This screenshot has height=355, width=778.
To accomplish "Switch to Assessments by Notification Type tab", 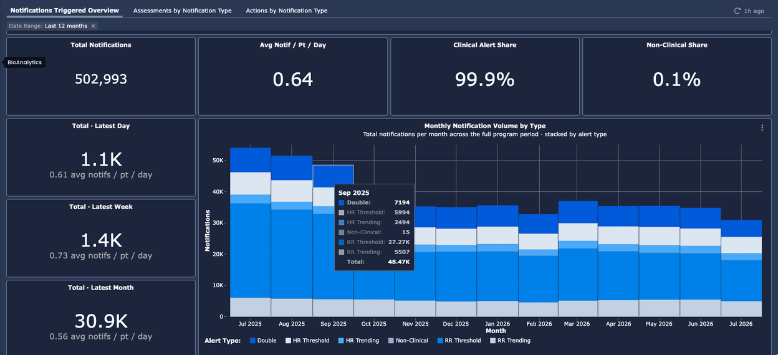I will pos(183,11).
